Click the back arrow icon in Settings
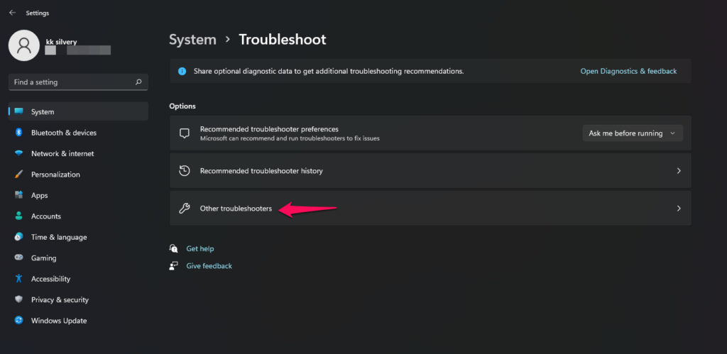 pyautogui.click(x=12, y=13)
